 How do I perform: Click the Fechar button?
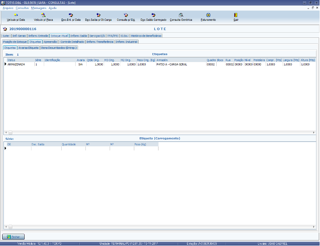click(x=14, y=237)
